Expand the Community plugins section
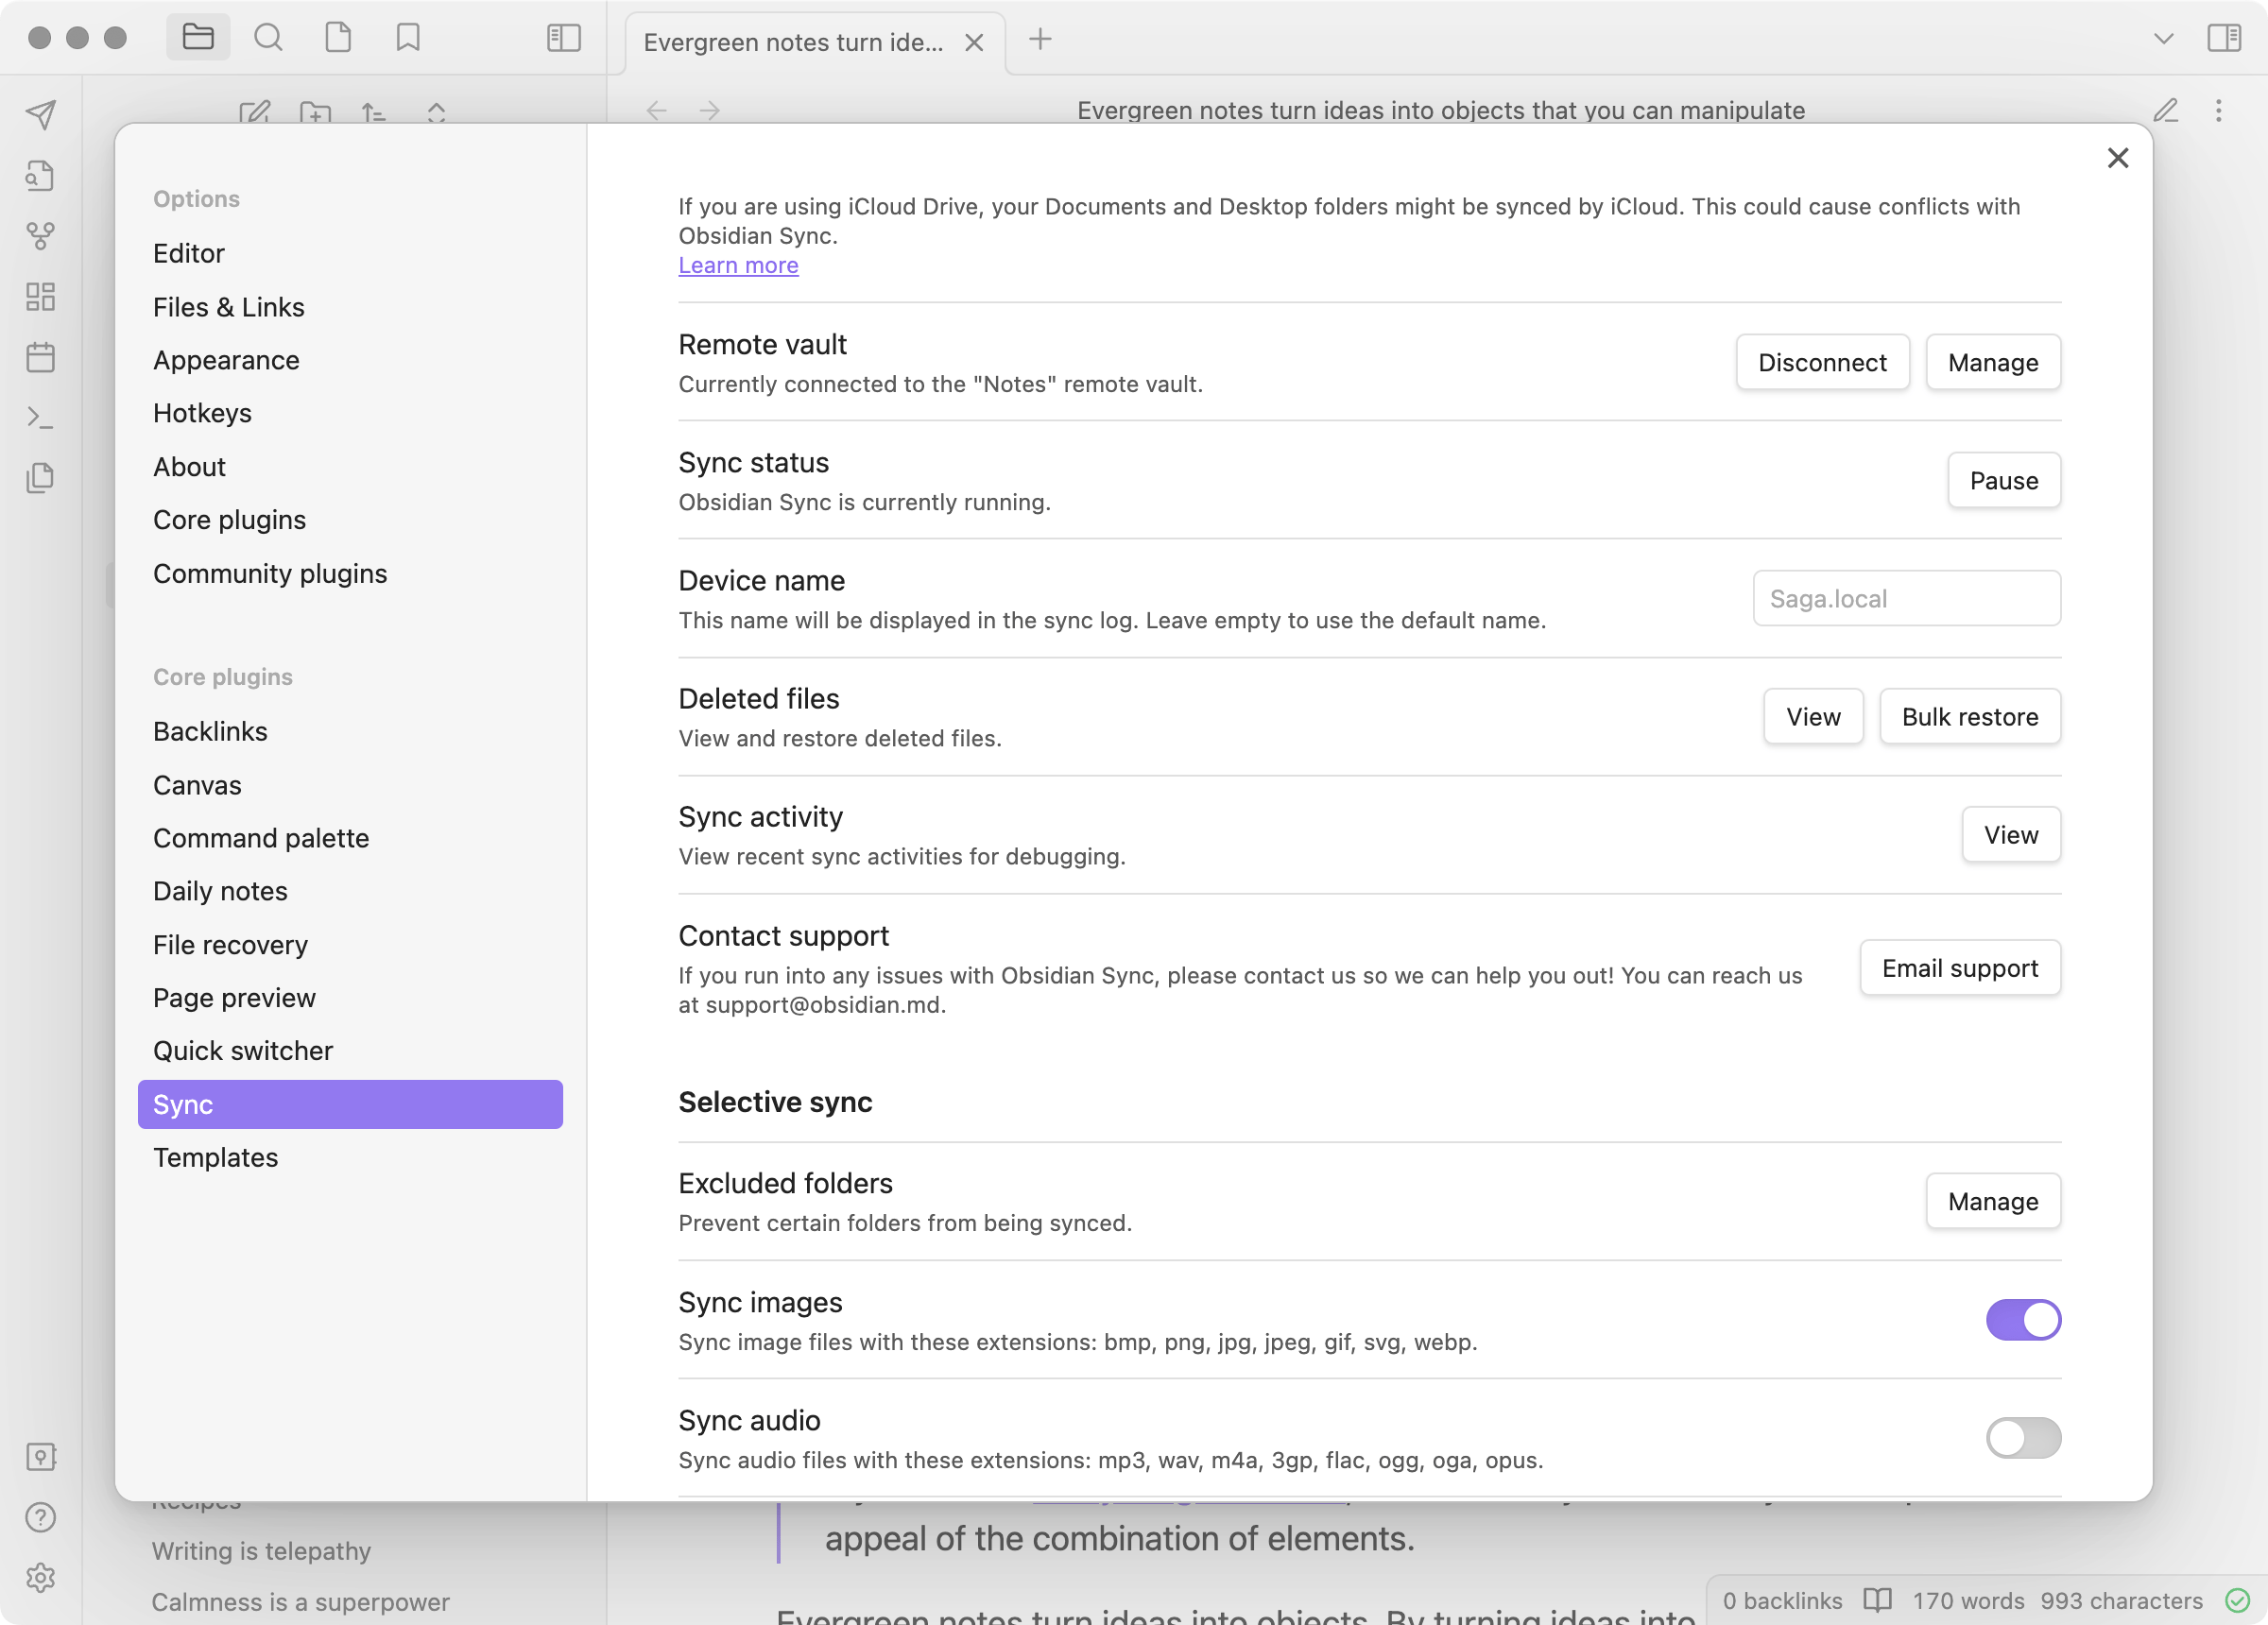2268x1625 pixels. (x=271, y=573)
